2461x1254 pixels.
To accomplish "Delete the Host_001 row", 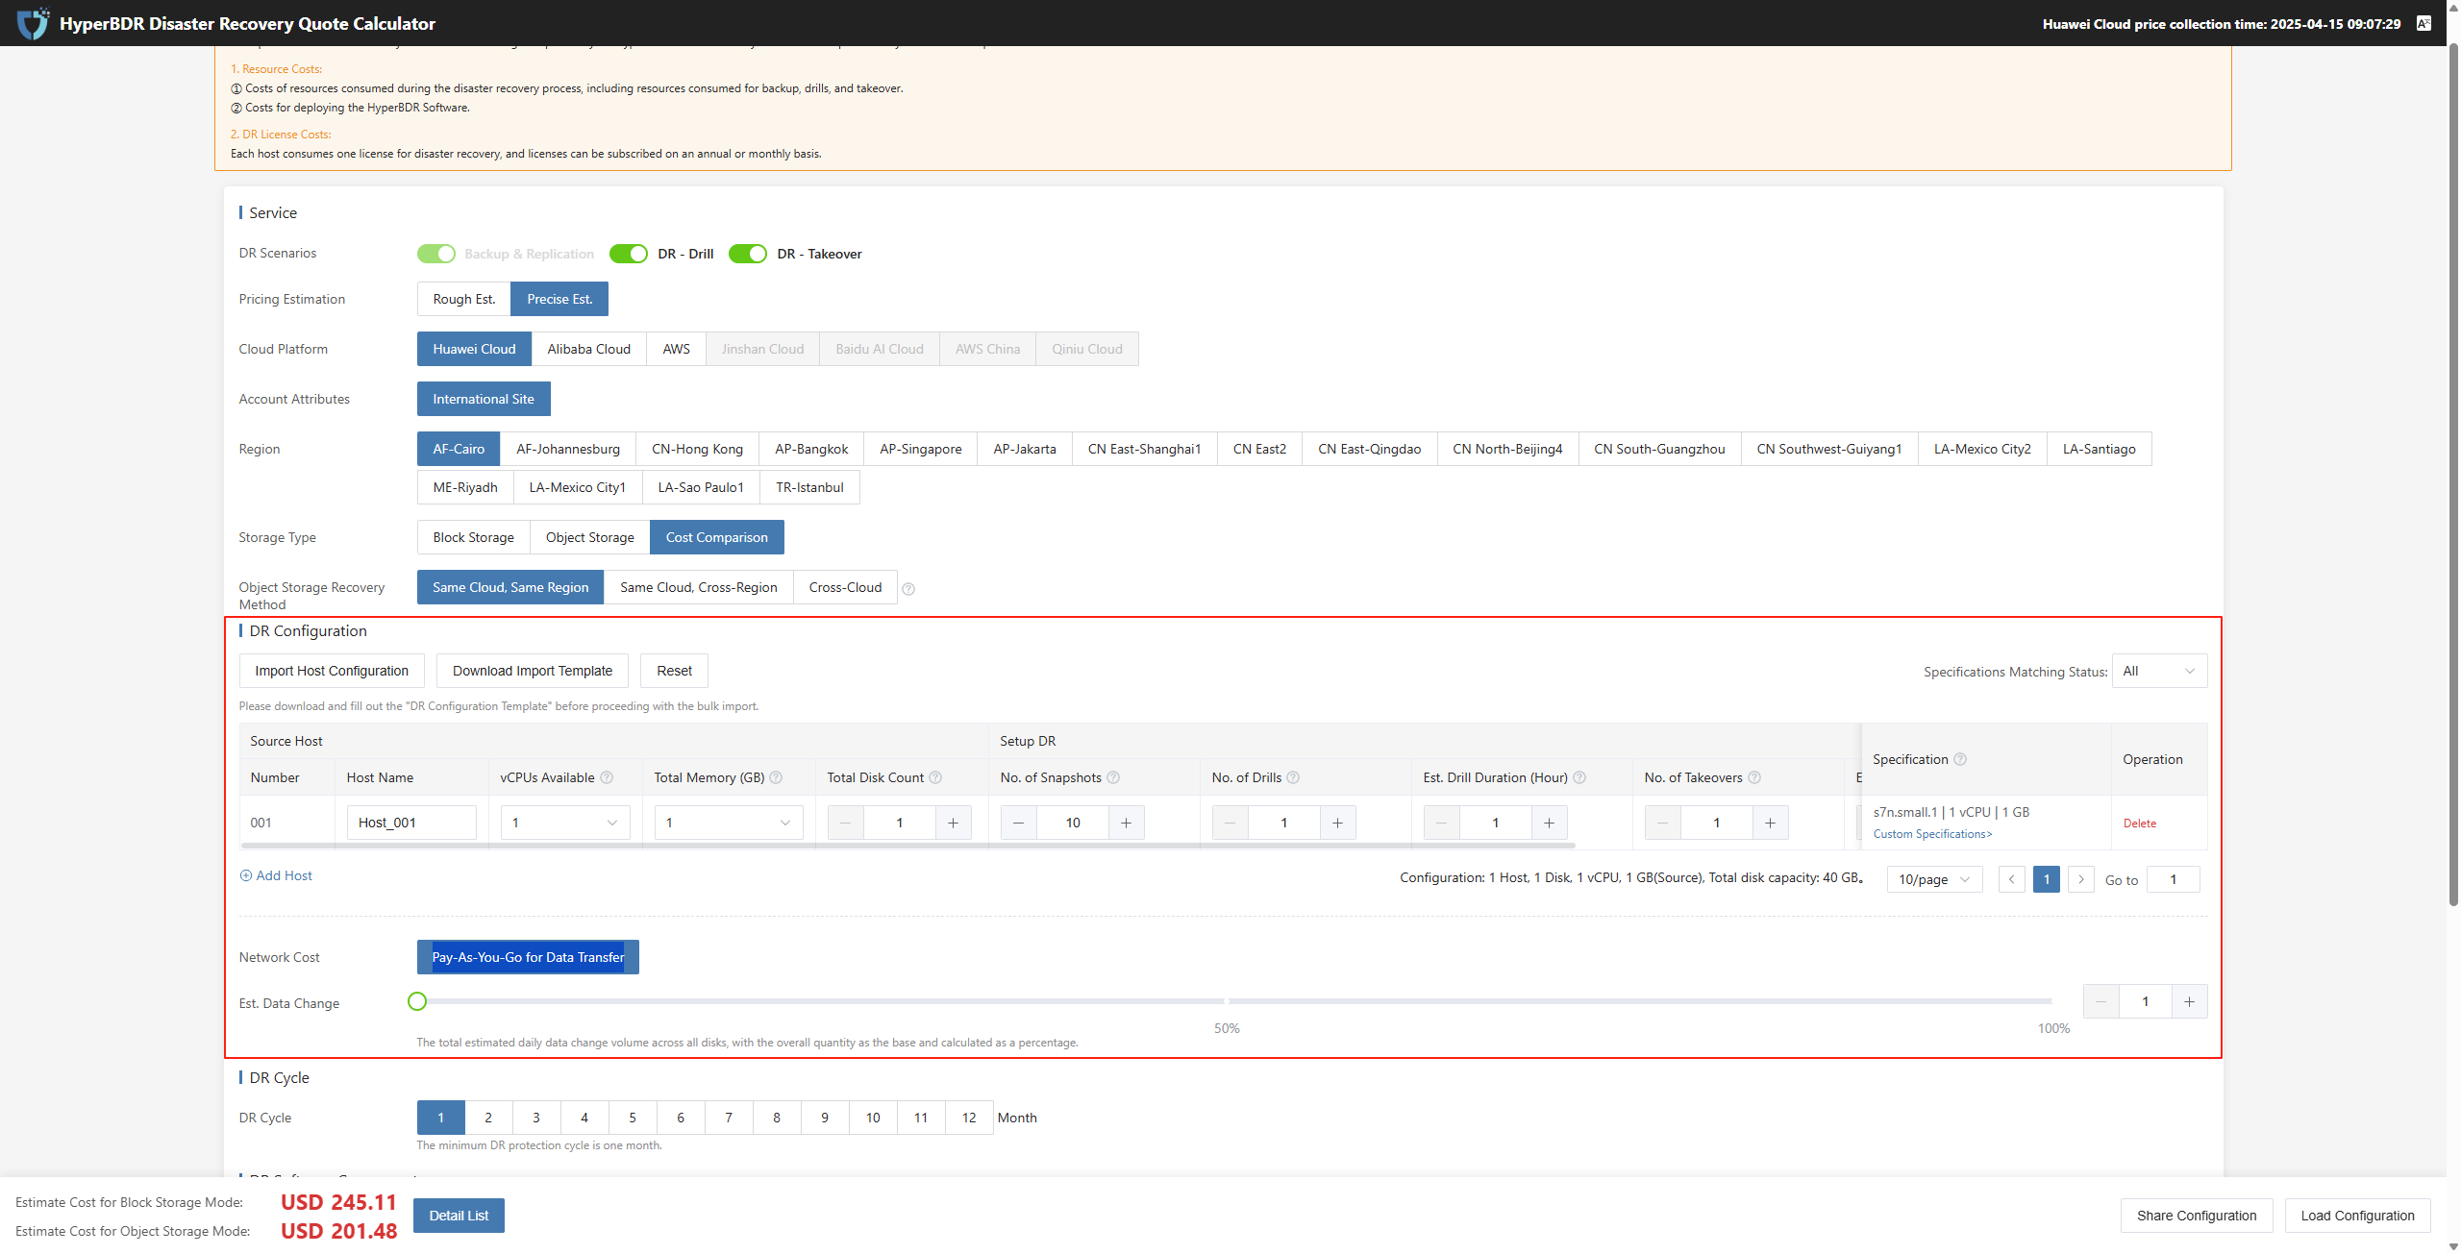I will pos(2140,824).
